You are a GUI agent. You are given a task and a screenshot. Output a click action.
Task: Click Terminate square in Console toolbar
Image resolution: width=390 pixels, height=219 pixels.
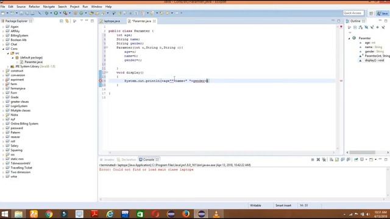pyautogui.click(x=313, y=159)
